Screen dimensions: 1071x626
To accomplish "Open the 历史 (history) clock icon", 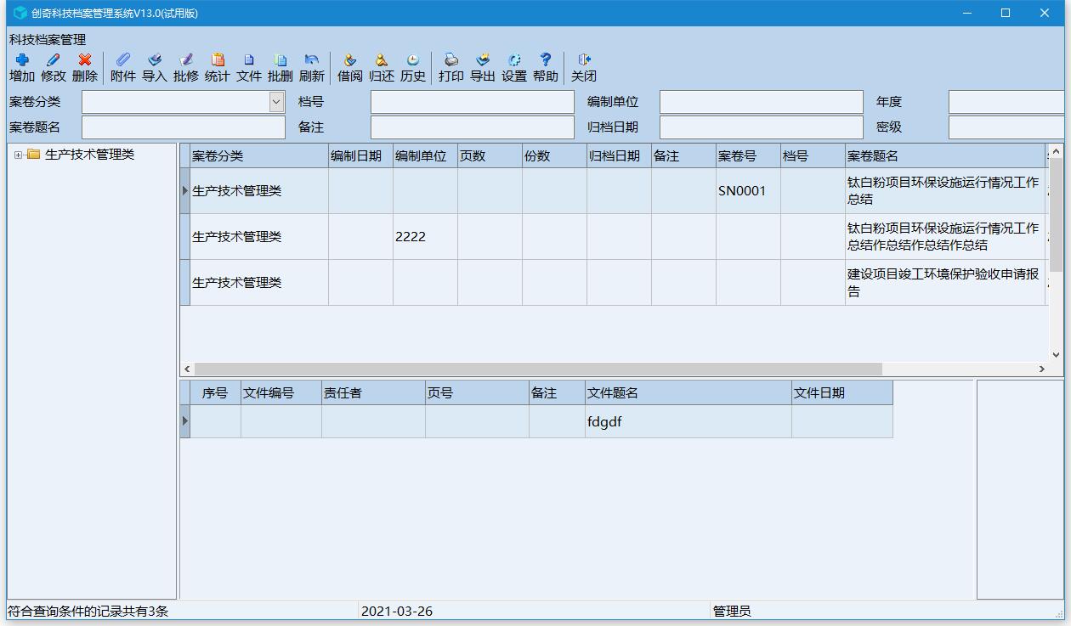I will [x=413, y=59].
